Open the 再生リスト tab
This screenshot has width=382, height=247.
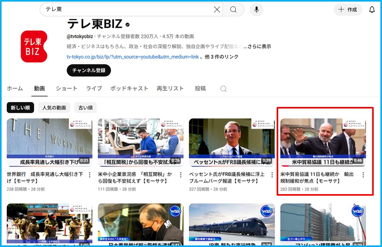click(x=170, y=88)
